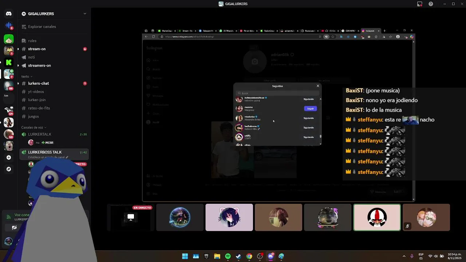Click Siguiendo button for misabotez
The image size is (466, 262).
[308, 118]
